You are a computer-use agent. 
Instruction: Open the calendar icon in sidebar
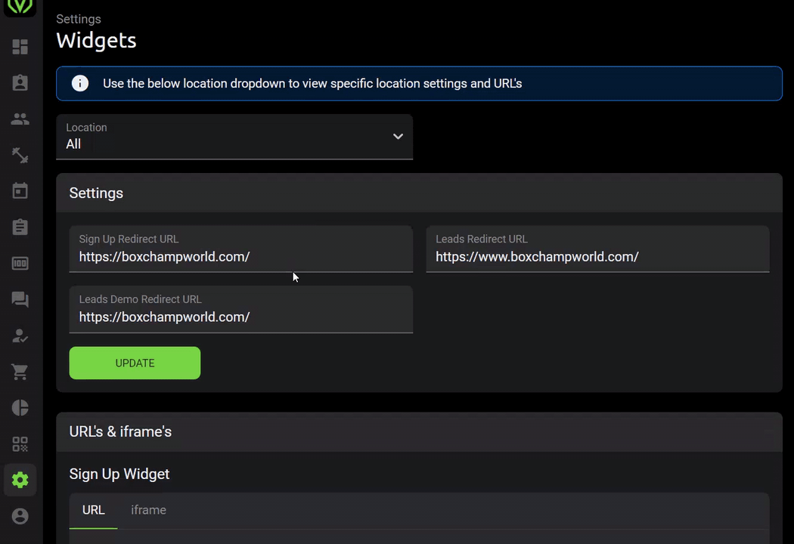coord(20,191)
